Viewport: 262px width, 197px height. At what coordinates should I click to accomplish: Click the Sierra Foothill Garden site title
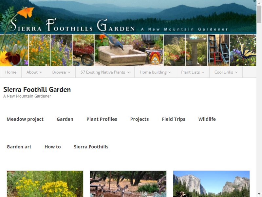pyautogui.click(x=37, y=89)
